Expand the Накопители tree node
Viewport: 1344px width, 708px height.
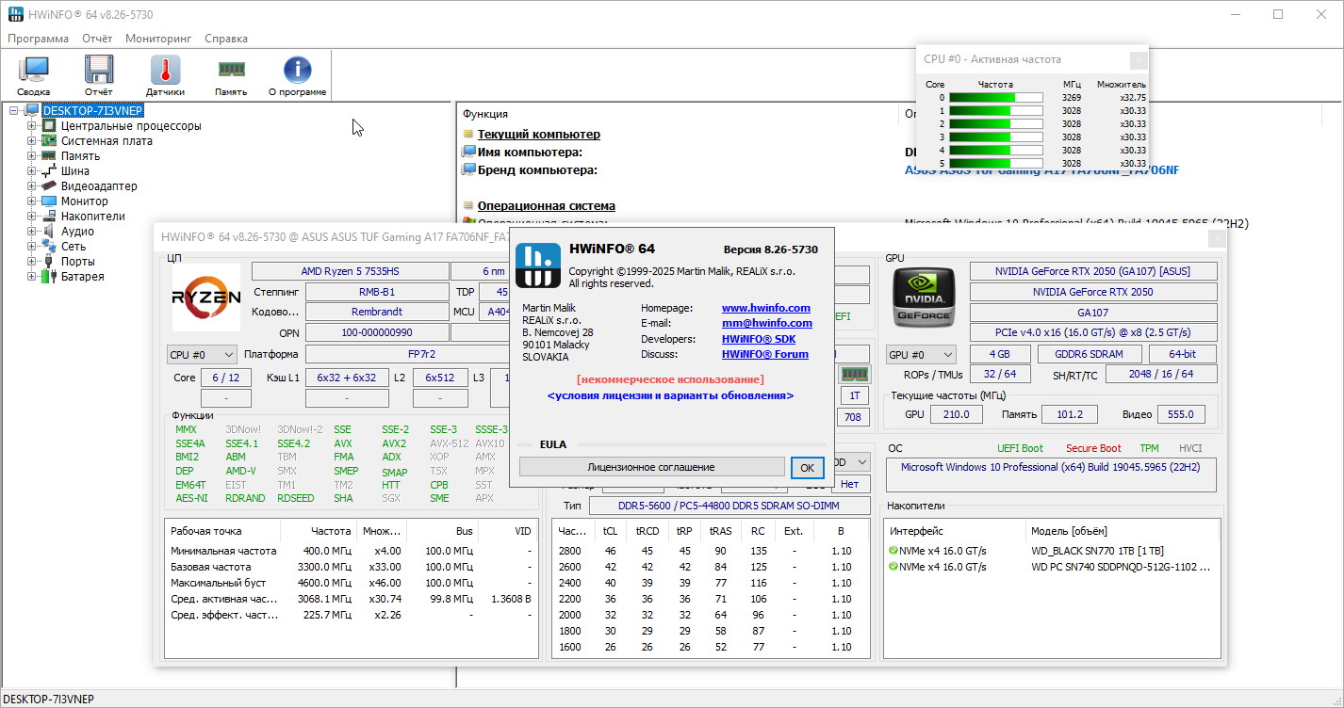coord(31,217)
